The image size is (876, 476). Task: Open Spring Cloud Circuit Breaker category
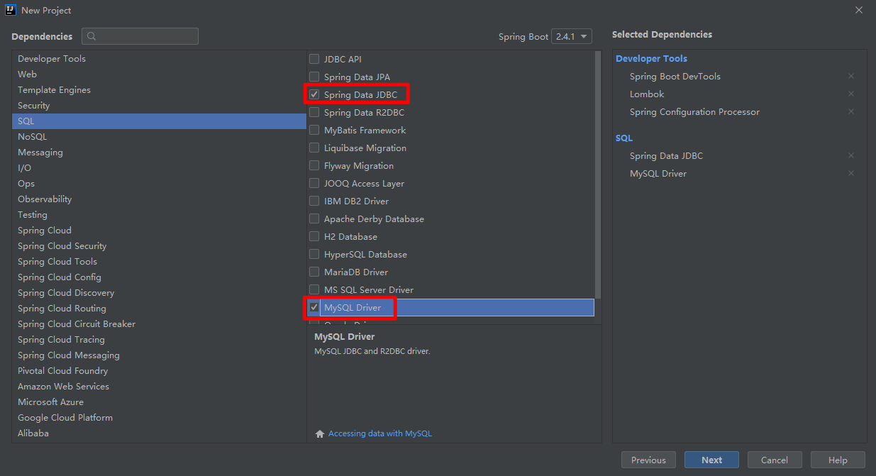click(159, 323)
